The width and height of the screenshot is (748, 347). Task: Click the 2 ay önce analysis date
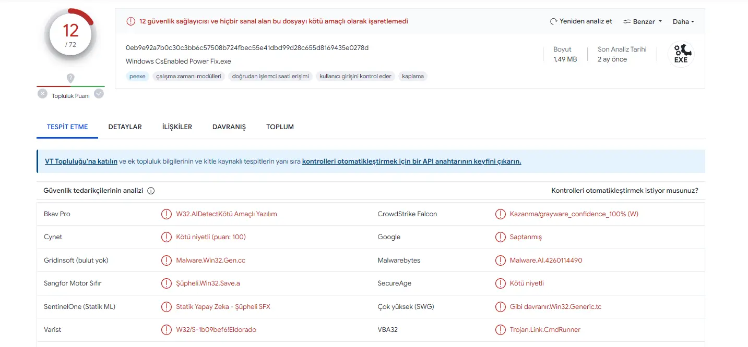click(x=612, y=59)
